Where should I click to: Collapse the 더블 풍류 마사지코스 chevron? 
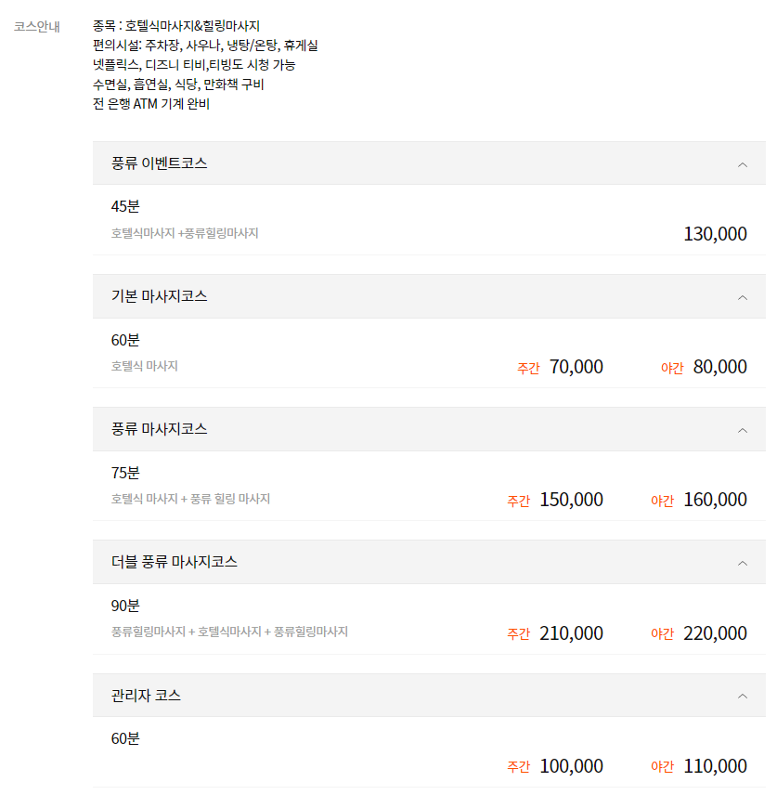click(742, 563)
